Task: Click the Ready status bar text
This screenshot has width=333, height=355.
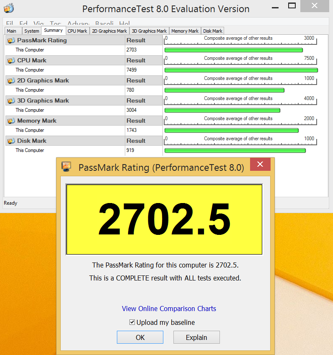Action: (x=10, y=203)
